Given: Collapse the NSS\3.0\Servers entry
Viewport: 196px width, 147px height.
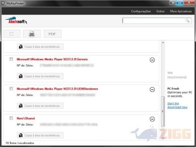Looking at the screenshot, I should [152, 60].
